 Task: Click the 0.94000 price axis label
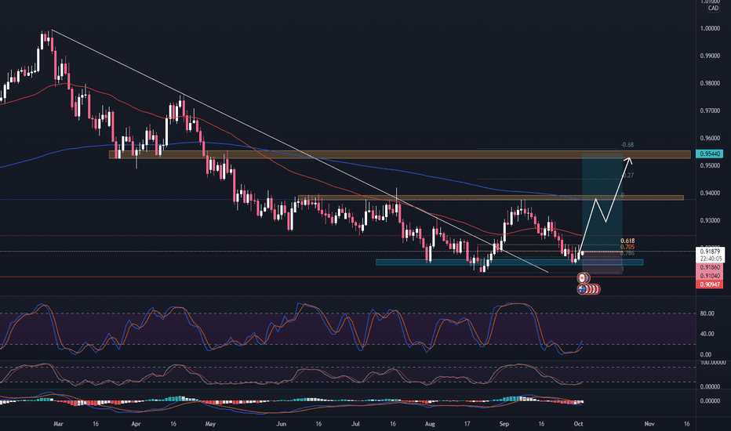710,194
